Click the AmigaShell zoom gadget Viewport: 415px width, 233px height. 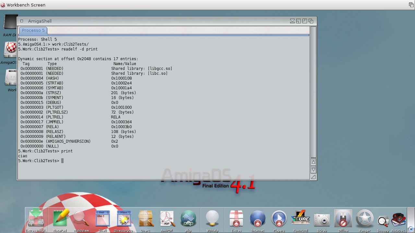tap(305, 21)
